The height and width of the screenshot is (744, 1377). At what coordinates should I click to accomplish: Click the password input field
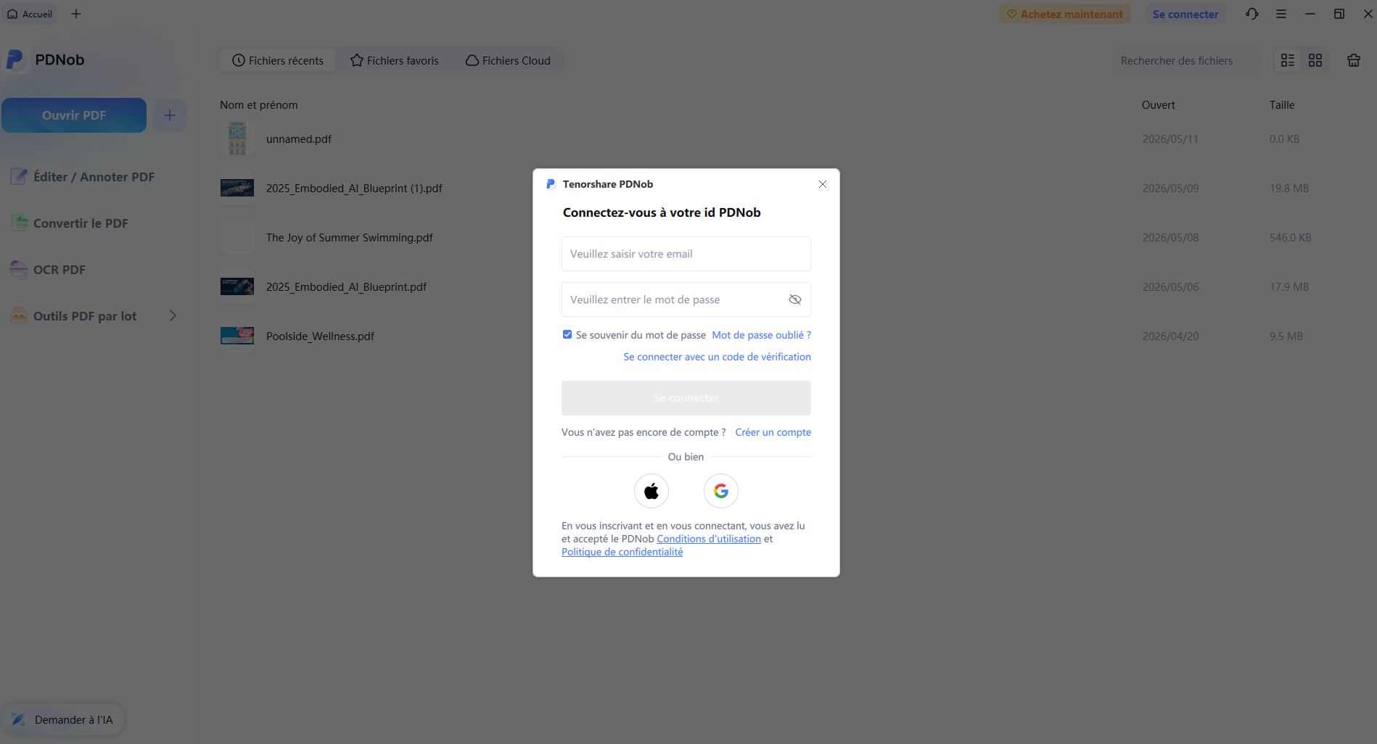[x=686, y=299]
